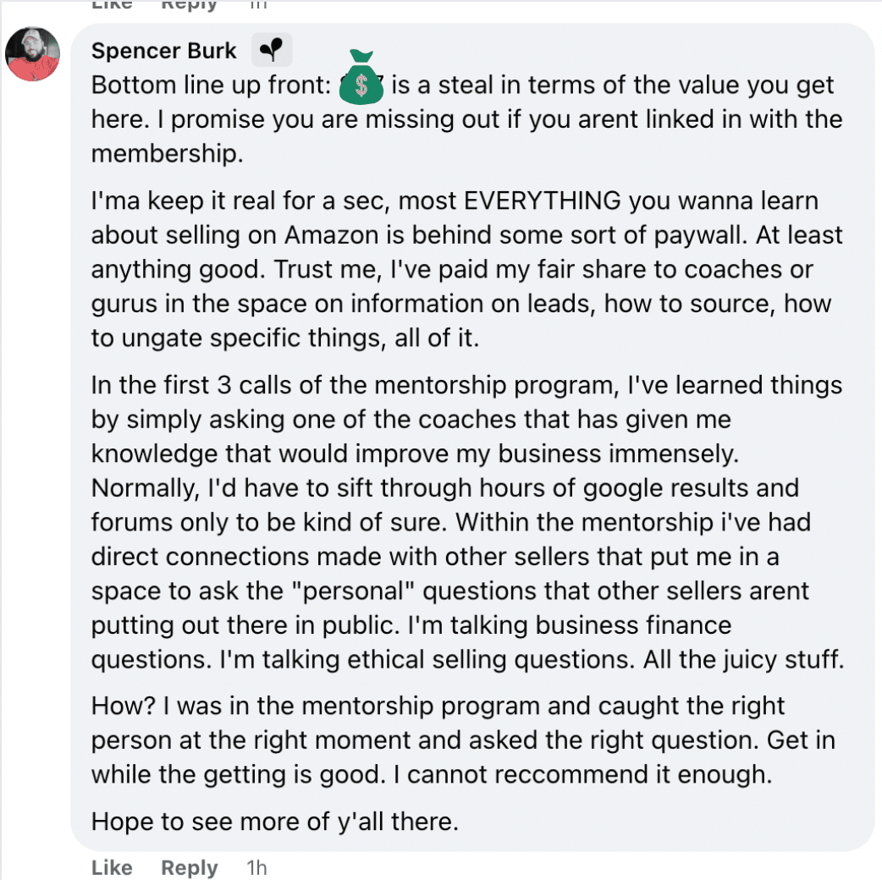Click the cut-off Reply link at the top
Viewport: 882px width, 880px height.
[x=189, y=4]
